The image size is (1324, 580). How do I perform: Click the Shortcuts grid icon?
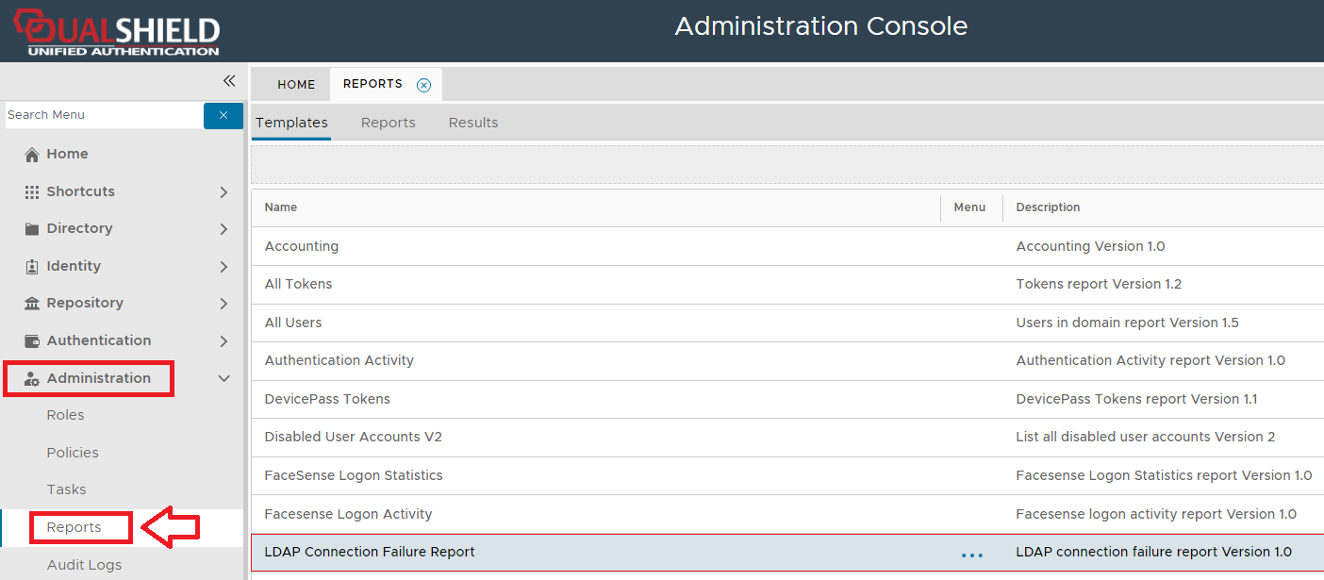pos(32,191)
